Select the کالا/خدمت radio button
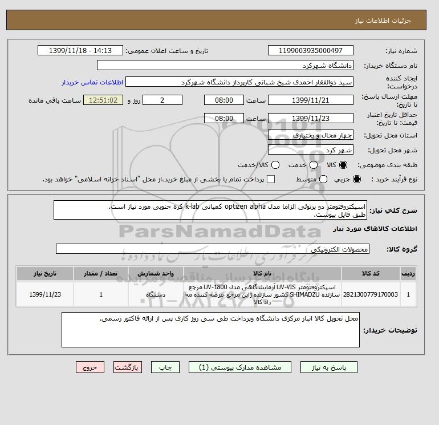 tap(275, 165)
